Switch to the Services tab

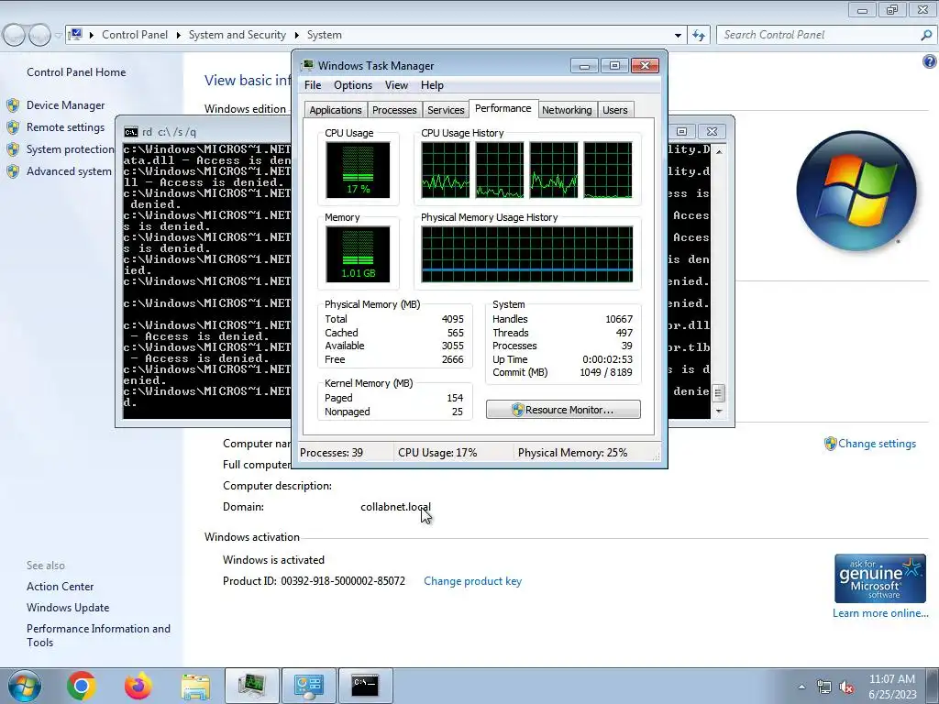coord(446,110)
